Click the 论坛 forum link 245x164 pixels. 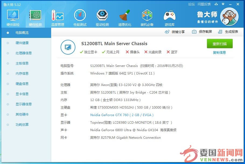pos(191,4)
